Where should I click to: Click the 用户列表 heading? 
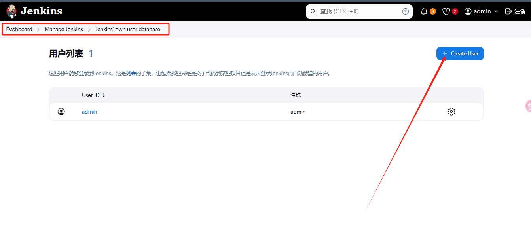66,53
